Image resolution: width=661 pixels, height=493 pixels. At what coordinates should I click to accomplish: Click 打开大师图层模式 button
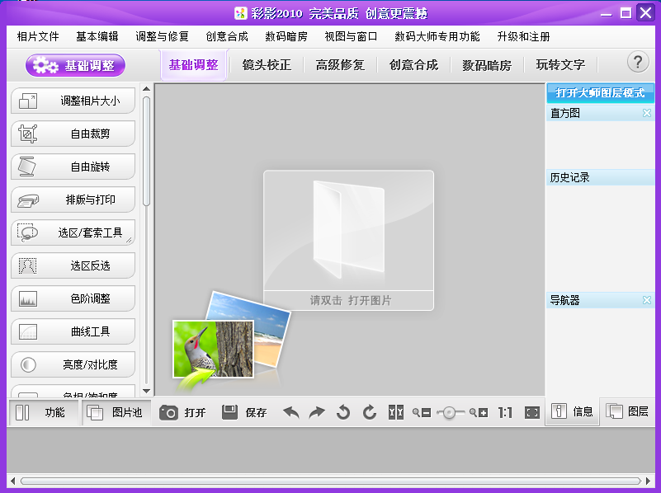[x=600, y=93]
